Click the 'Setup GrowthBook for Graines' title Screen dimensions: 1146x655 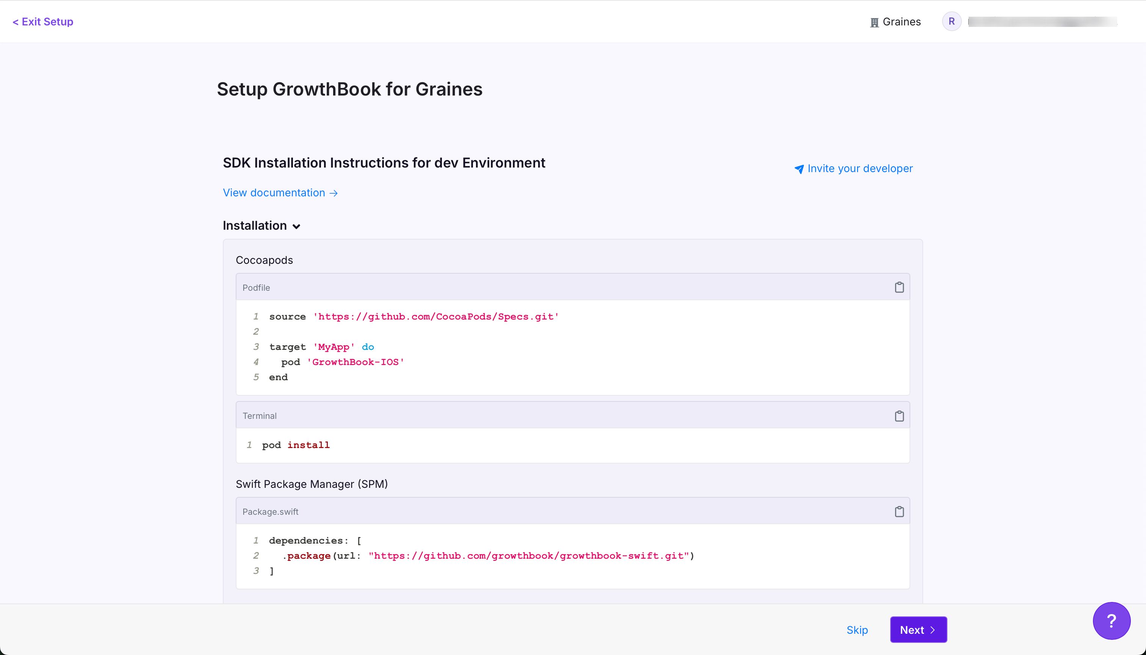tap(349, 89)
